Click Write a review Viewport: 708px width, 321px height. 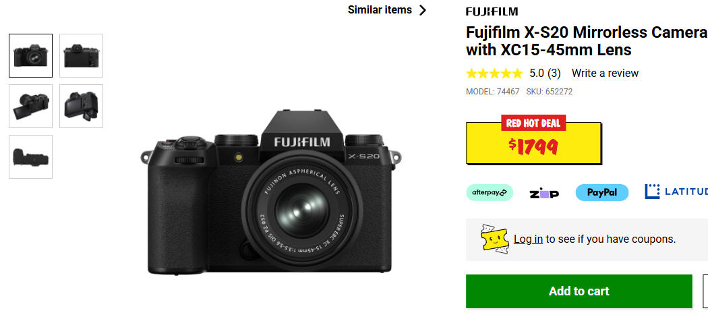pyautogui.click(x=605, y=73)
